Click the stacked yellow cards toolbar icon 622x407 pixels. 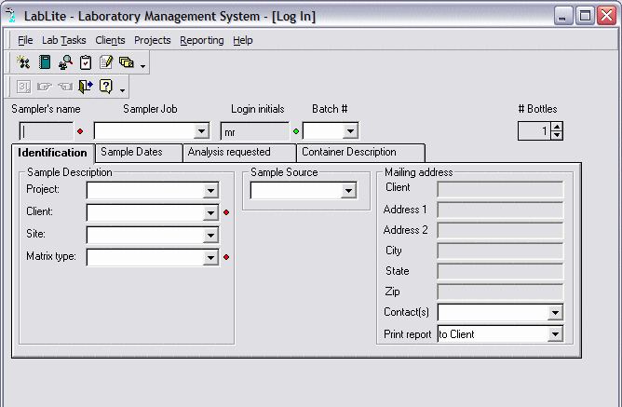[x=127, y=62]
